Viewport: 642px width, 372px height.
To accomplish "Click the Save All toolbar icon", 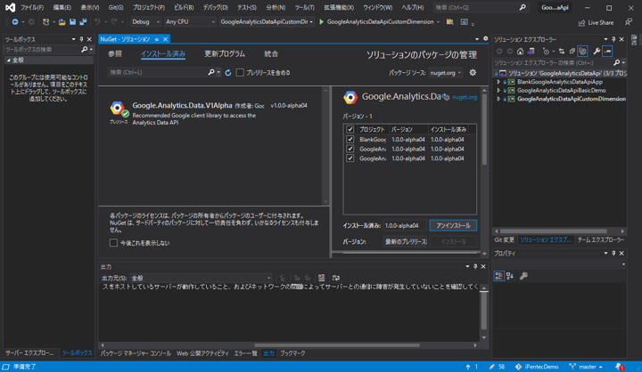I will [x=83, y=21].
